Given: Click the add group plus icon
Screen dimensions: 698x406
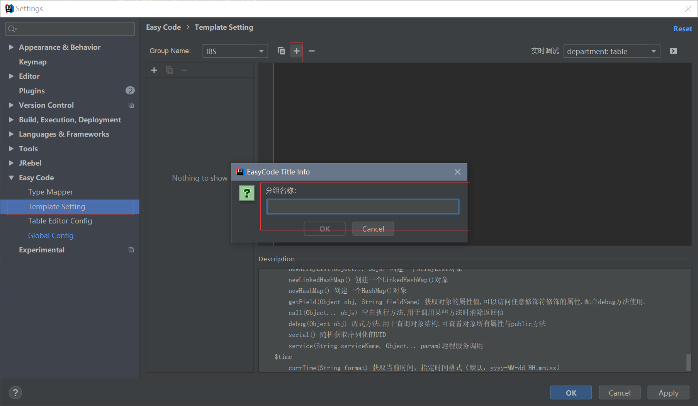Looking at the screenshot, I should [x=296, y=51].
